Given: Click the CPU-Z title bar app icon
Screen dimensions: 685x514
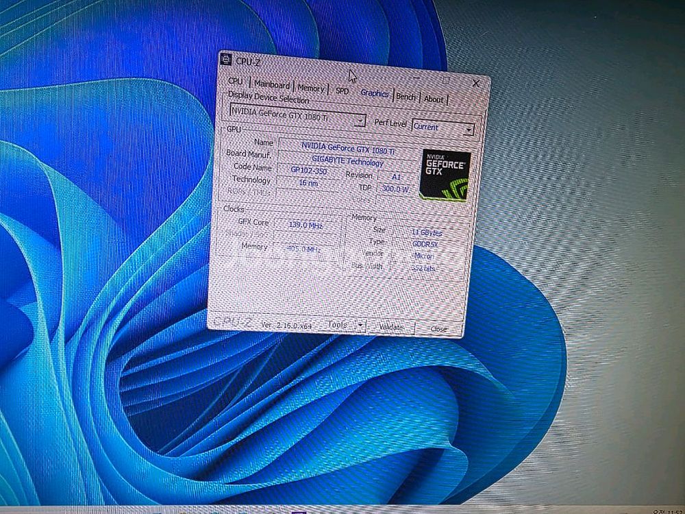Looking at the screenshot, I should pyautogui.click(x=227, y=60).
